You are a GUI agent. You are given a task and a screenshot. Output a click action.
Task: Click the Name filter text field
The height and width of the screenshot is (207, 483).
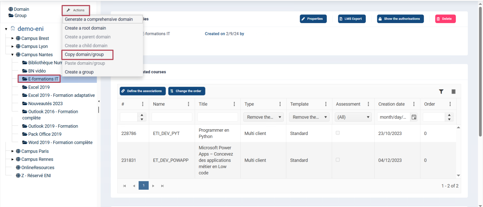pos(172,117)
